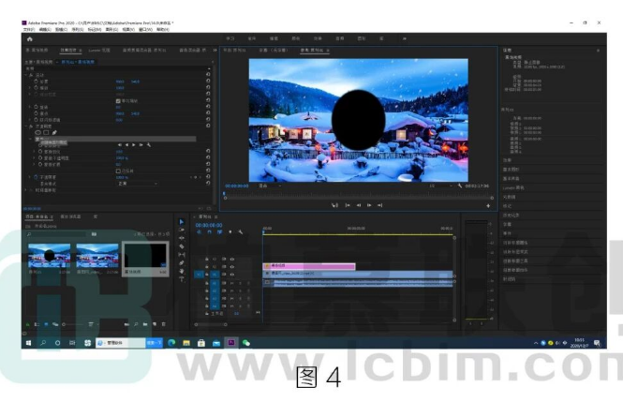Toggle the Position animation stopwatch
Viewport: 623px width, 402px height.
37,81
